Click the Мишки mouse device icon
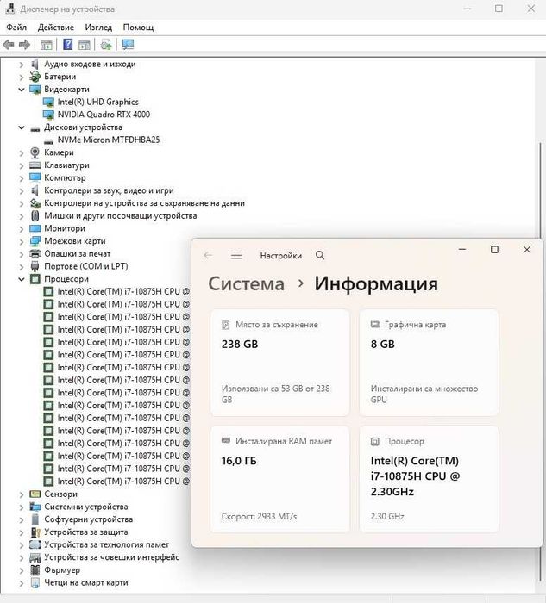 point(35,215)
